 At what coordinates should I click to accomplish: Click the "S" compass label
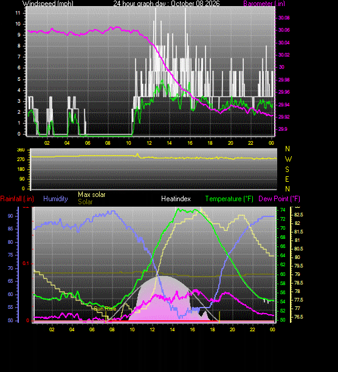pos(288,170)
